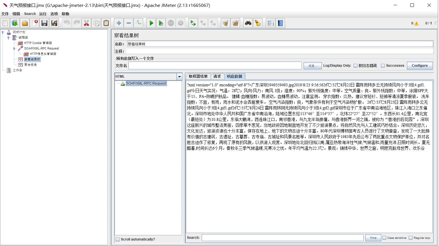Open the 文件 menu

5,14
